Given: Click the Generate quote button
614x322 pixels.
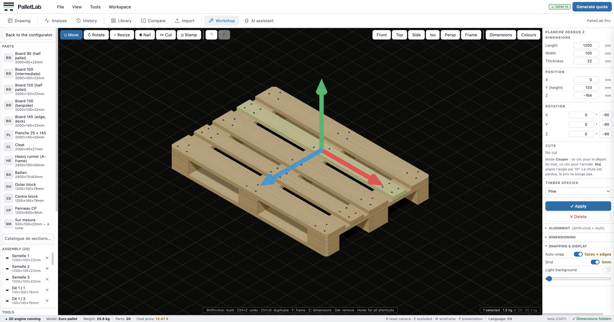Looking at the screenshot, I should (x=592, y=7).
